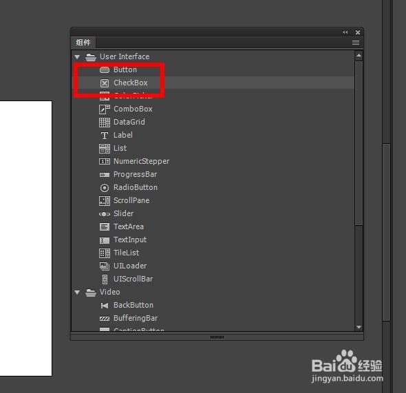Click the Label text entry

[123, 135]
